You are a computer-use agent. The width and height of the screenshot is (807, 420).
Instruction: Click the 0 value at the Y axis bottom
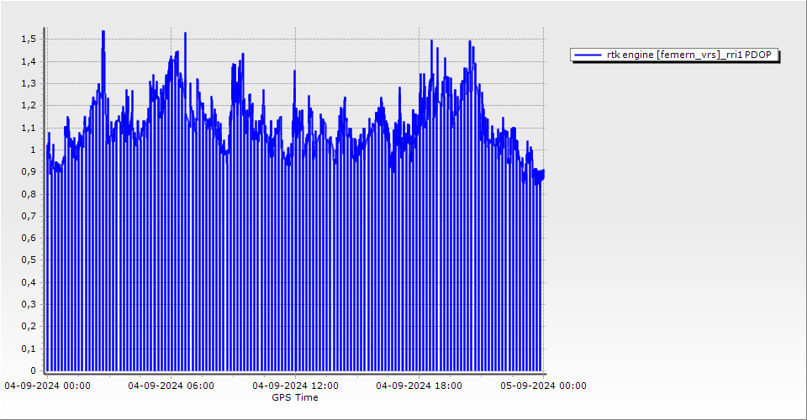pos(34,370)
